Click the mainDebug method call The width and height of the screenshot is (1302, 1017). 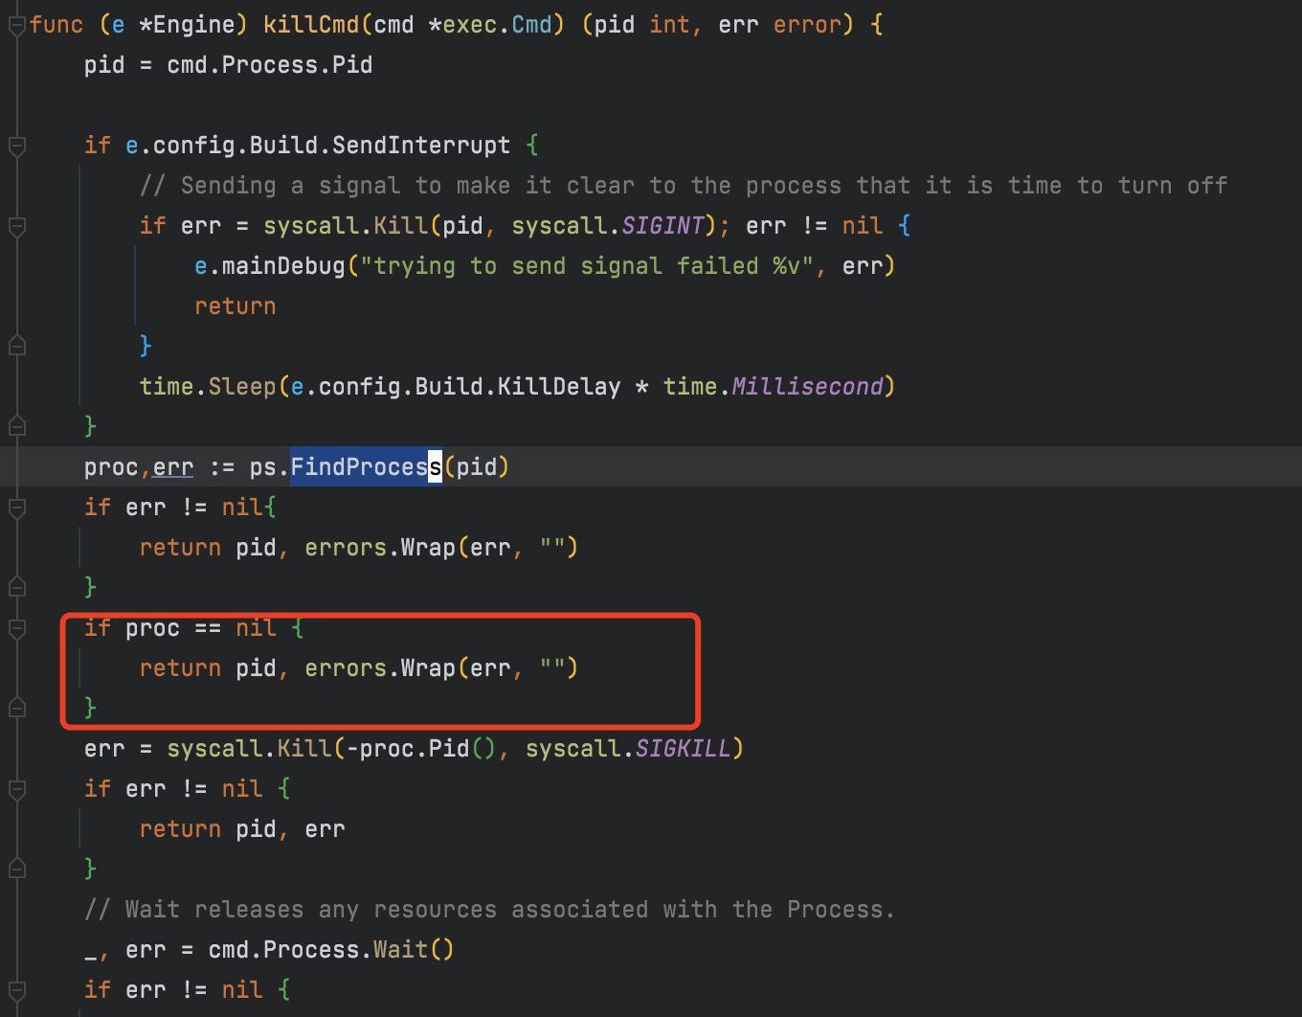click(x=283, y=266)
